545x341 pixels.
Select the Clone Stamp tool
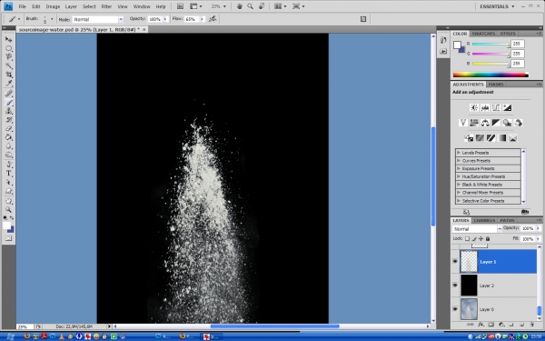(x=9, y=111)
